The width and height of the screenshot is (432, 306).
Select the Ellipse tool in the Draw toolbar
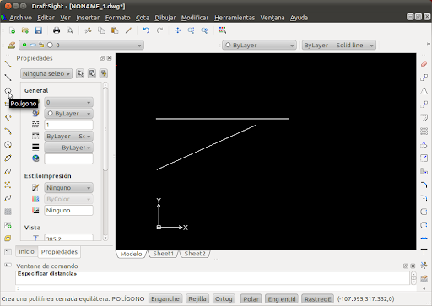tap(8, 158)
